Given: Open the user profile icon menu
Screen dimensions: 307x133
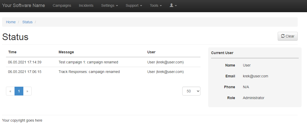Looking at the screenshot, I should coord(173,5).
